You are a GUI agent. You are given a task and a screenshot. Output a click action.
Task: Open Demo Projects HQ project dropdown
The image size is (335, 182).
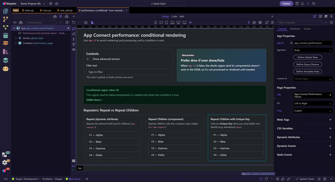pos(33,3)
